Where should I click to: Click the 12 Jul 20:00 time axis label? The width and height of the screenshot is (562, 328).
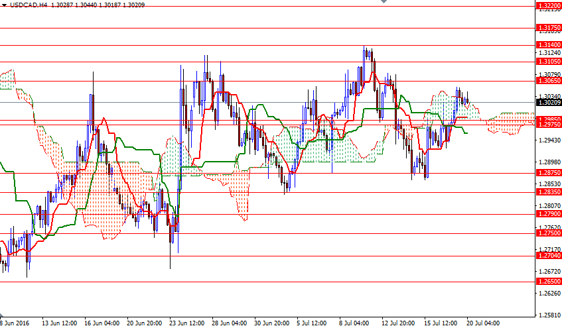399,323
